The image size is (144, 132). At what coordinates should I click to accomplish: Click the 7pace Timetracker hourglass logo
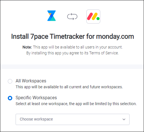tap(52, 16)
